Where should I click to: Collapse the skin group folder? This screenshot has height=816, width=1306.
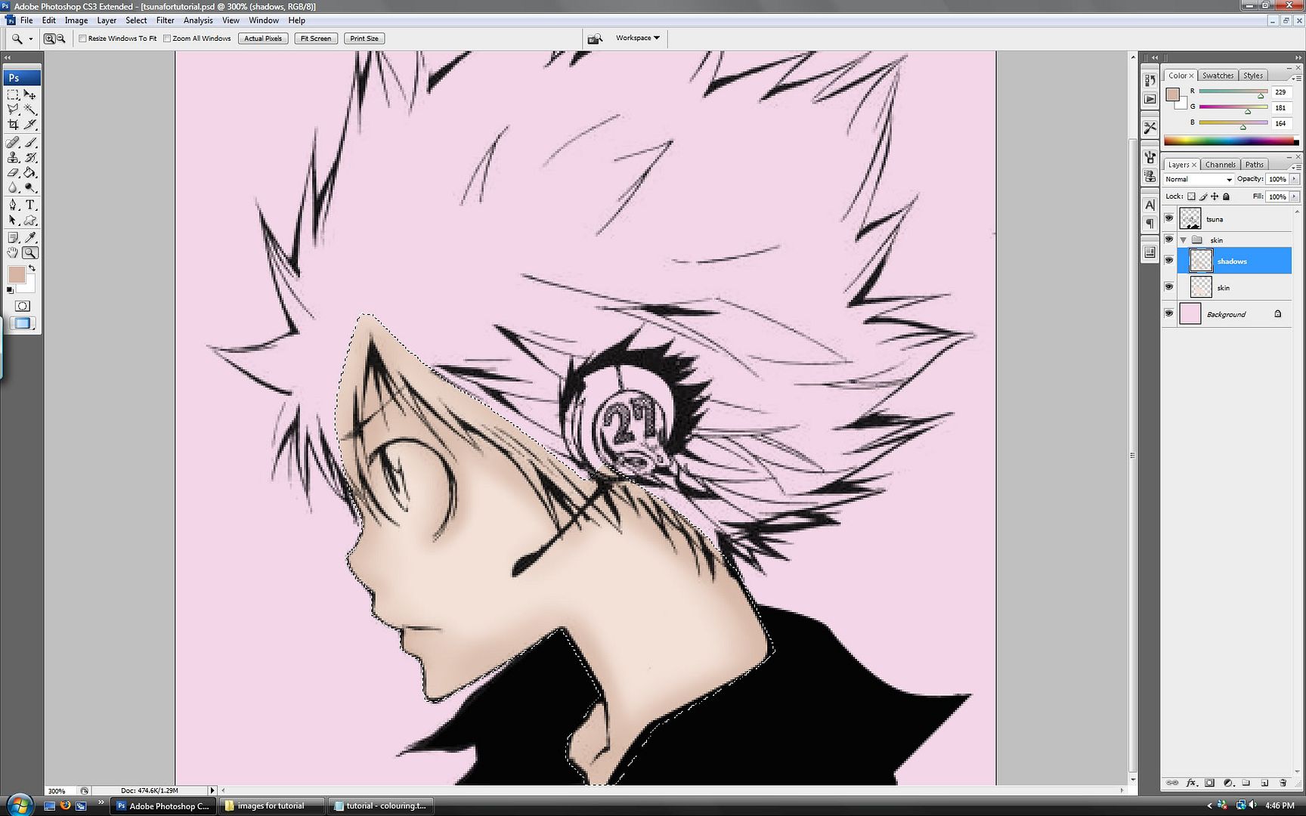pyautogui.click(x=1184, y=240)
